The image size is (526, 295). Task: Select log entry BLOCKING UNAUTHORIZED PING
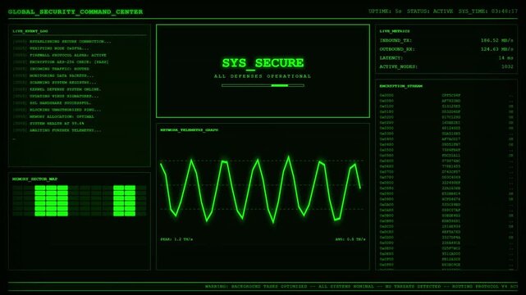click(57, 110)
